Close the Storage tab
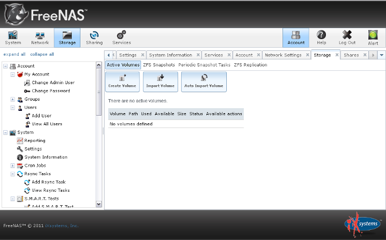This screenshot has height=240, width=386. (337, 55)
